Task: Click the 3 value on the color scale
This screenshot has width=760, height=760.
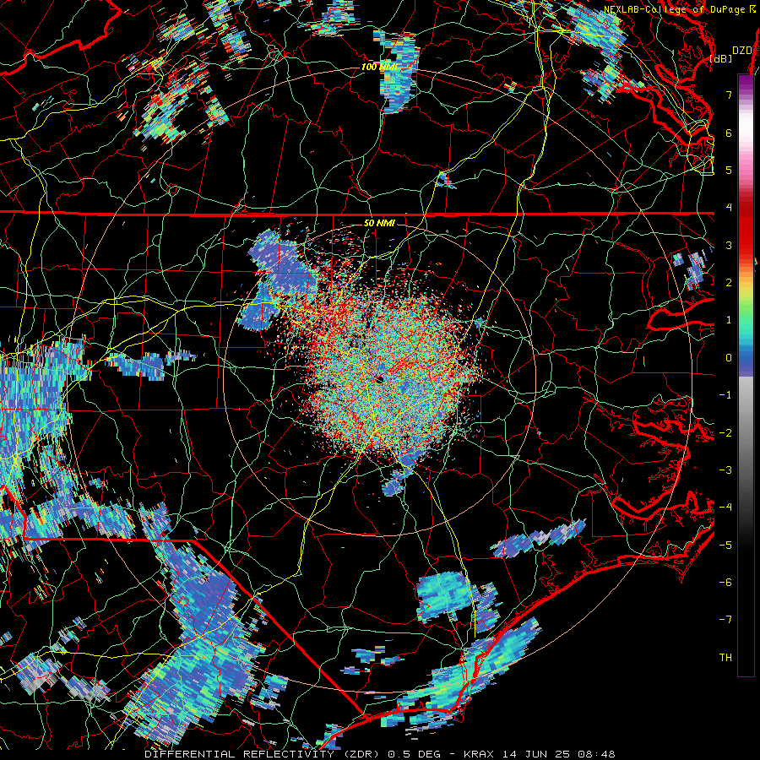Action: pos(729,245)
